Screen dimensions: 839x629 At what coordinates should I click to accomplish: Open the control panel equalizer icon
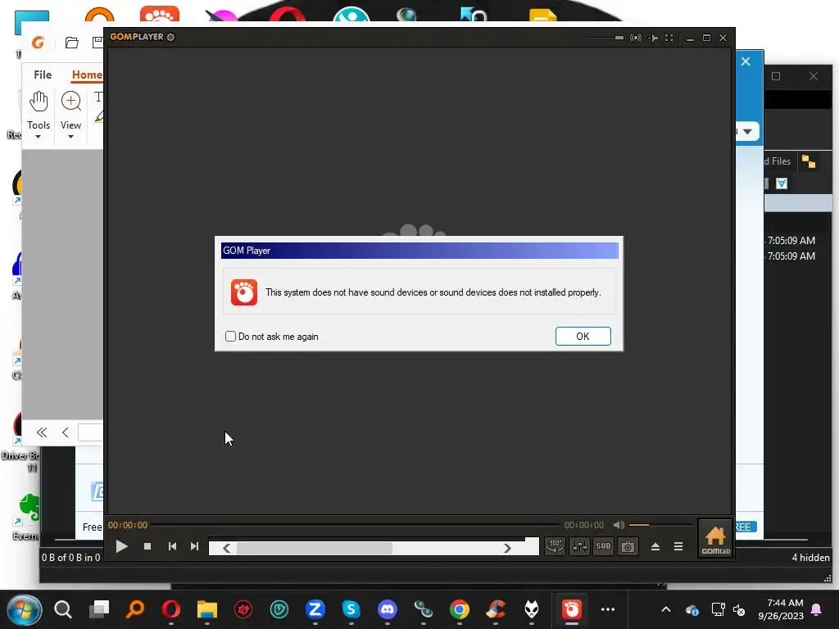[579, 546]
